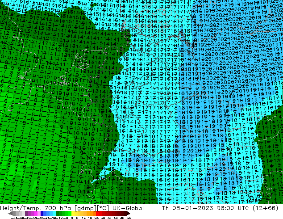283x219 pixels.
Task: Click the '06:00 UTC' time label
Action: [x=234, y=208]
